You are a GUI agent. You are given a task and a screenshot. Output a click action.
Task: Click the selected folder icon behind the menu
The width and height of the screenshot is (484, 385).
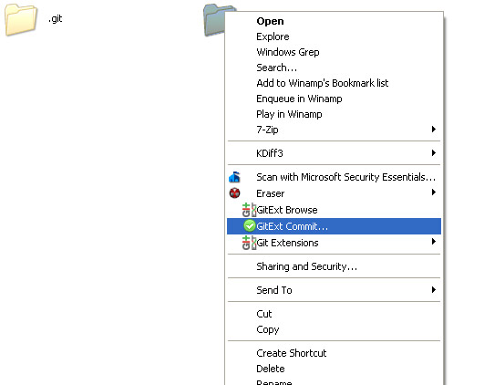coord(214,20)
